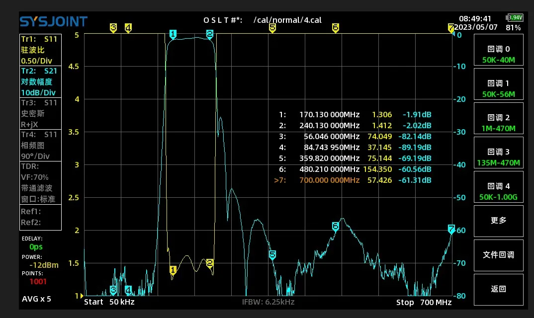534x318 pixels.
Task: Click the AVG x 5 indicator
Action: [36, 299]
